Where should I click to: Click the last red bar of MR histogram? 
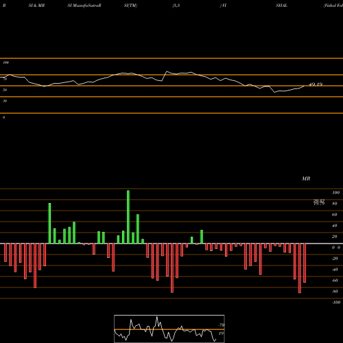(x=305, y=263)
